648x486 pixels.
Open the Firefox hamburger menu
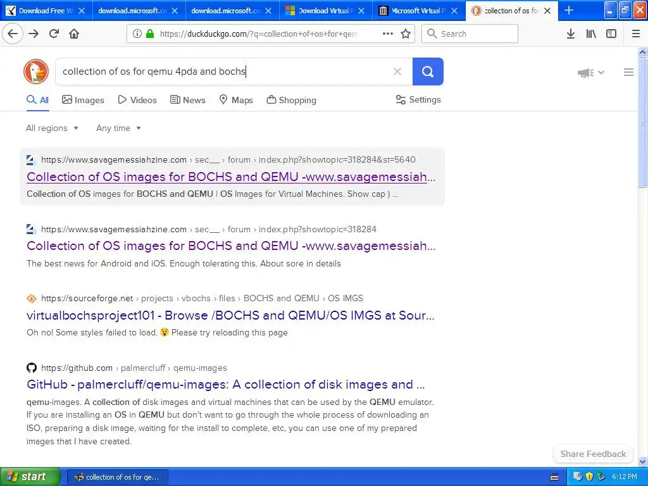(636, 34)
